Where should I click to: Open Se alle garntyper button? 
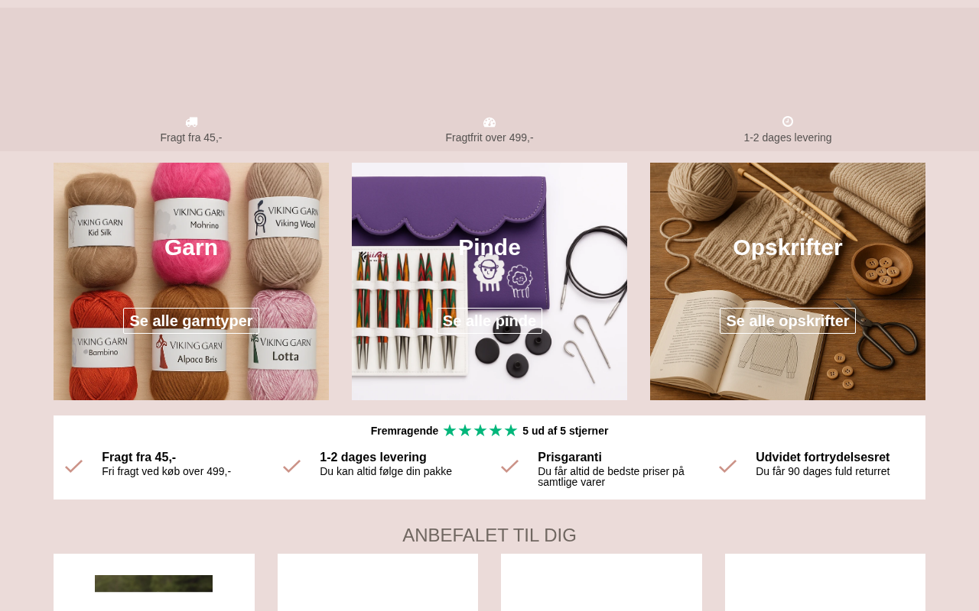tap(191, 321)
